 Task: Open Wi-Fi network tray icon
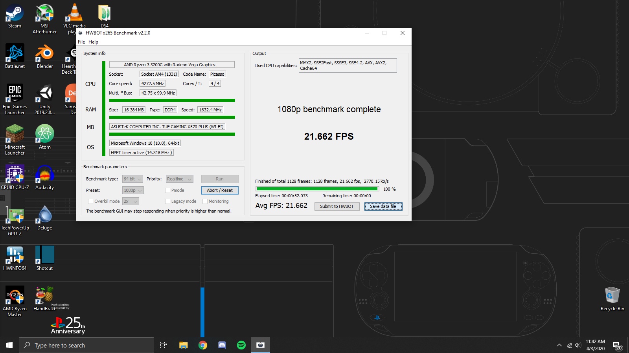pyautogui.click(x=569, y=345)
